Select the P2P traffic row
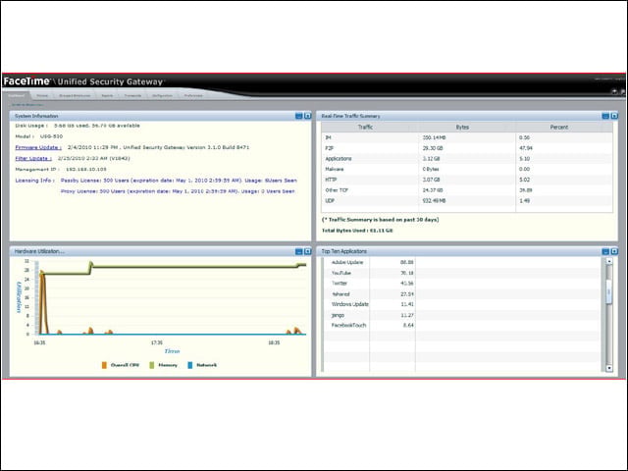The width and height of the screenshot is (628, 471). (467, 148)
